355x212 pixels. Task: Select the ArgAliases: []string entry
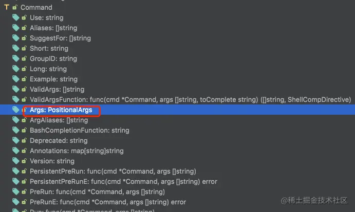click(59, 120)
